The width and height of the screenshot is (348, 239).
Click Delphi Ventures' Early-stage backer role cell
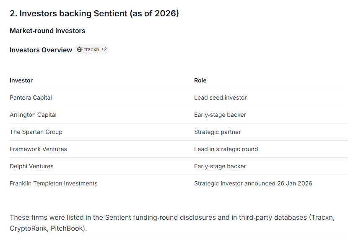coord(220,166)
